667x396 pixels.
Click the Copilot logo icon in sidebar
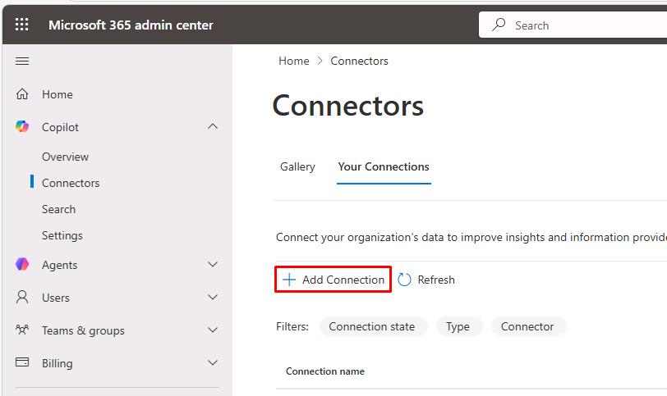tap(22, 126)
